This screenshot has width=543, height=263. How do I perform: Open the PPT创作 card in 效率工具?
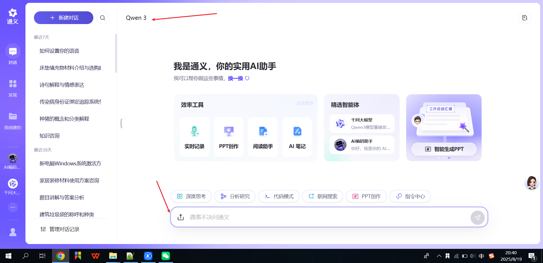click(x=229, y=137)
